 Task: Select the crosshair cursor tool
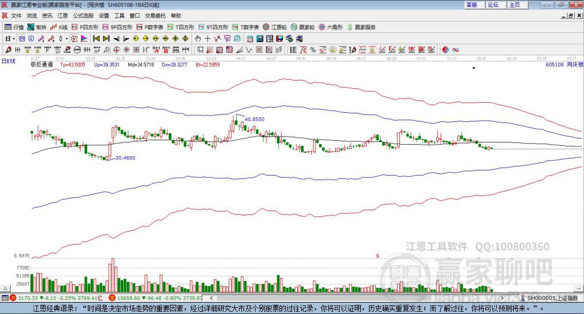tap(208, 39)
